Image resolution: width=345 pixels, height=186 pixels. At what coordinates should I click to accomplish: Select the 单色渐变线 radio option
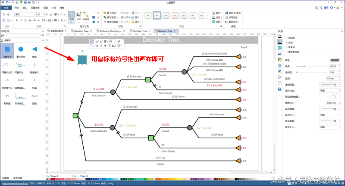[x=285, y=52]
